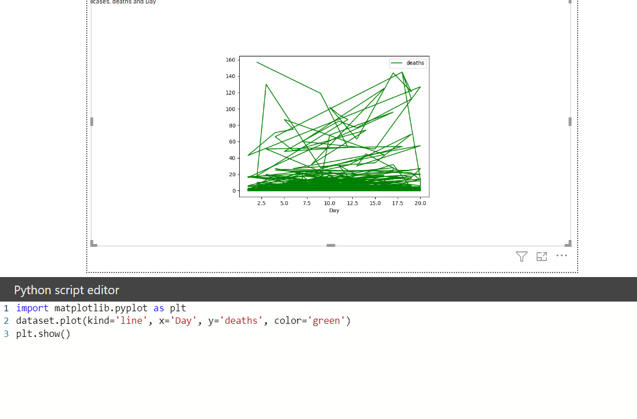Viewport: 637px width, 419px height.
Task: Click the empty area below the script code
Action: [x=318, y=377]
